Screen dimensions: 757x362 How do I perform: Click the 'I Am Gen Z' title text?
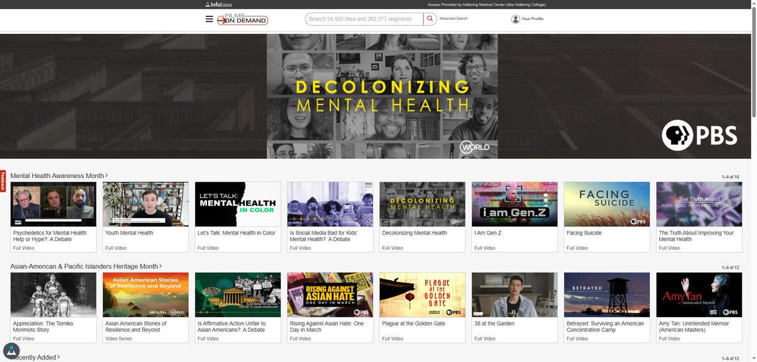(x=488, y=233)
